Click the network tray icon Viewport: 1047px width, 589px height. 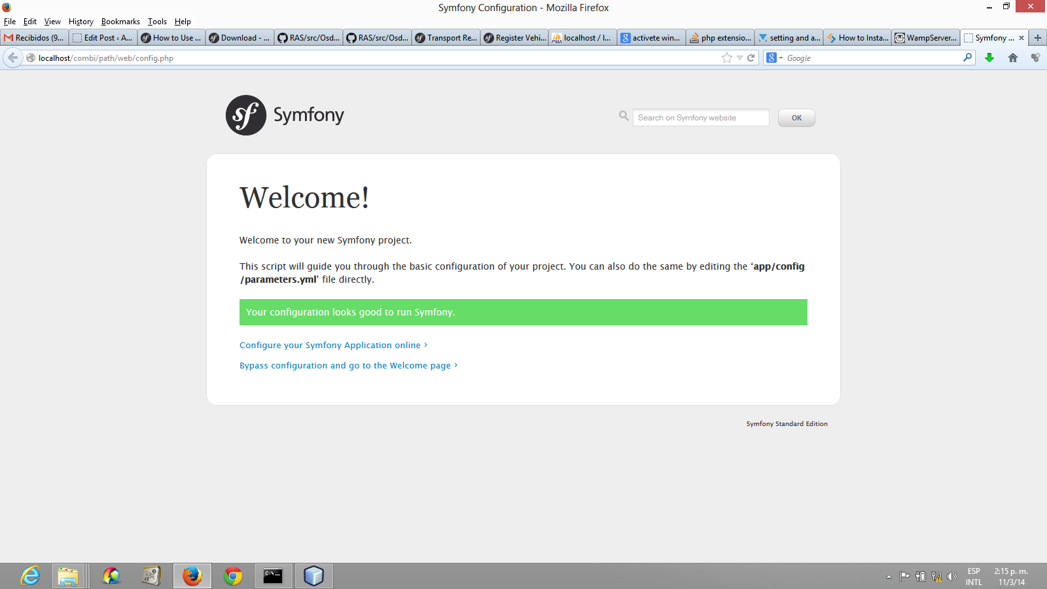point(936,577)
